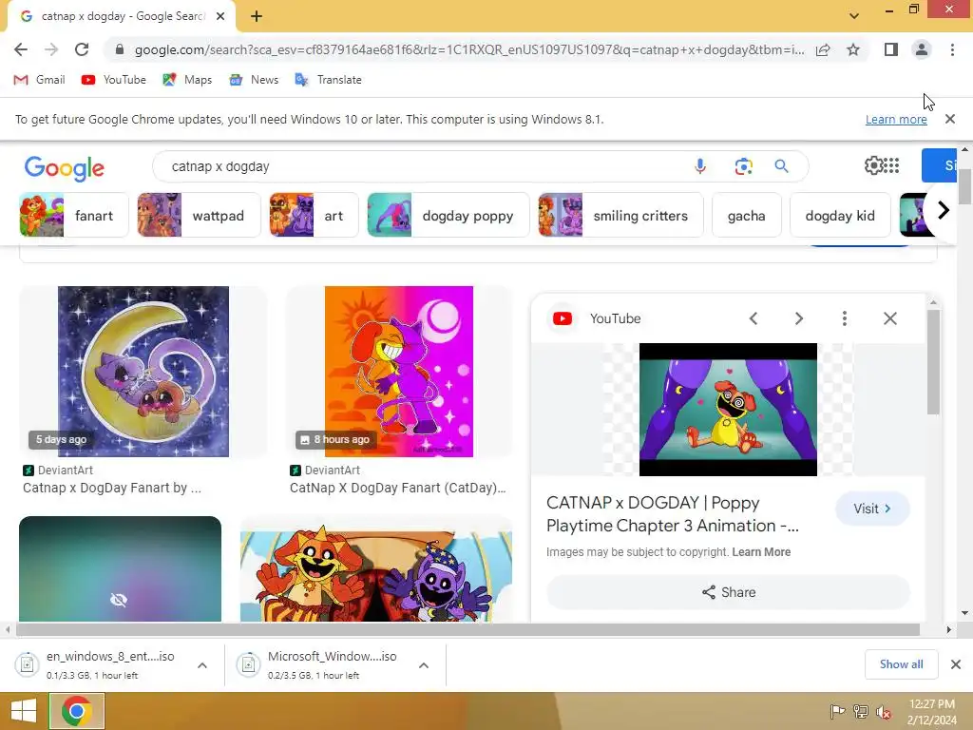Show more filter chips right arrow
The width and height of the screenshot is (973, 730).
(943, 210)
